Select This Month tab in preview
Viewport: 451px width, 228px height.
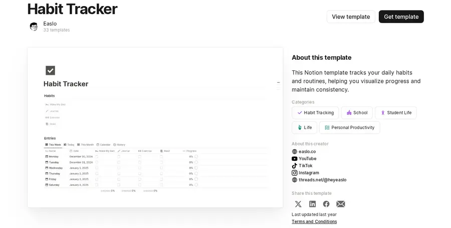pyautogui.click(x=85, y=145)
